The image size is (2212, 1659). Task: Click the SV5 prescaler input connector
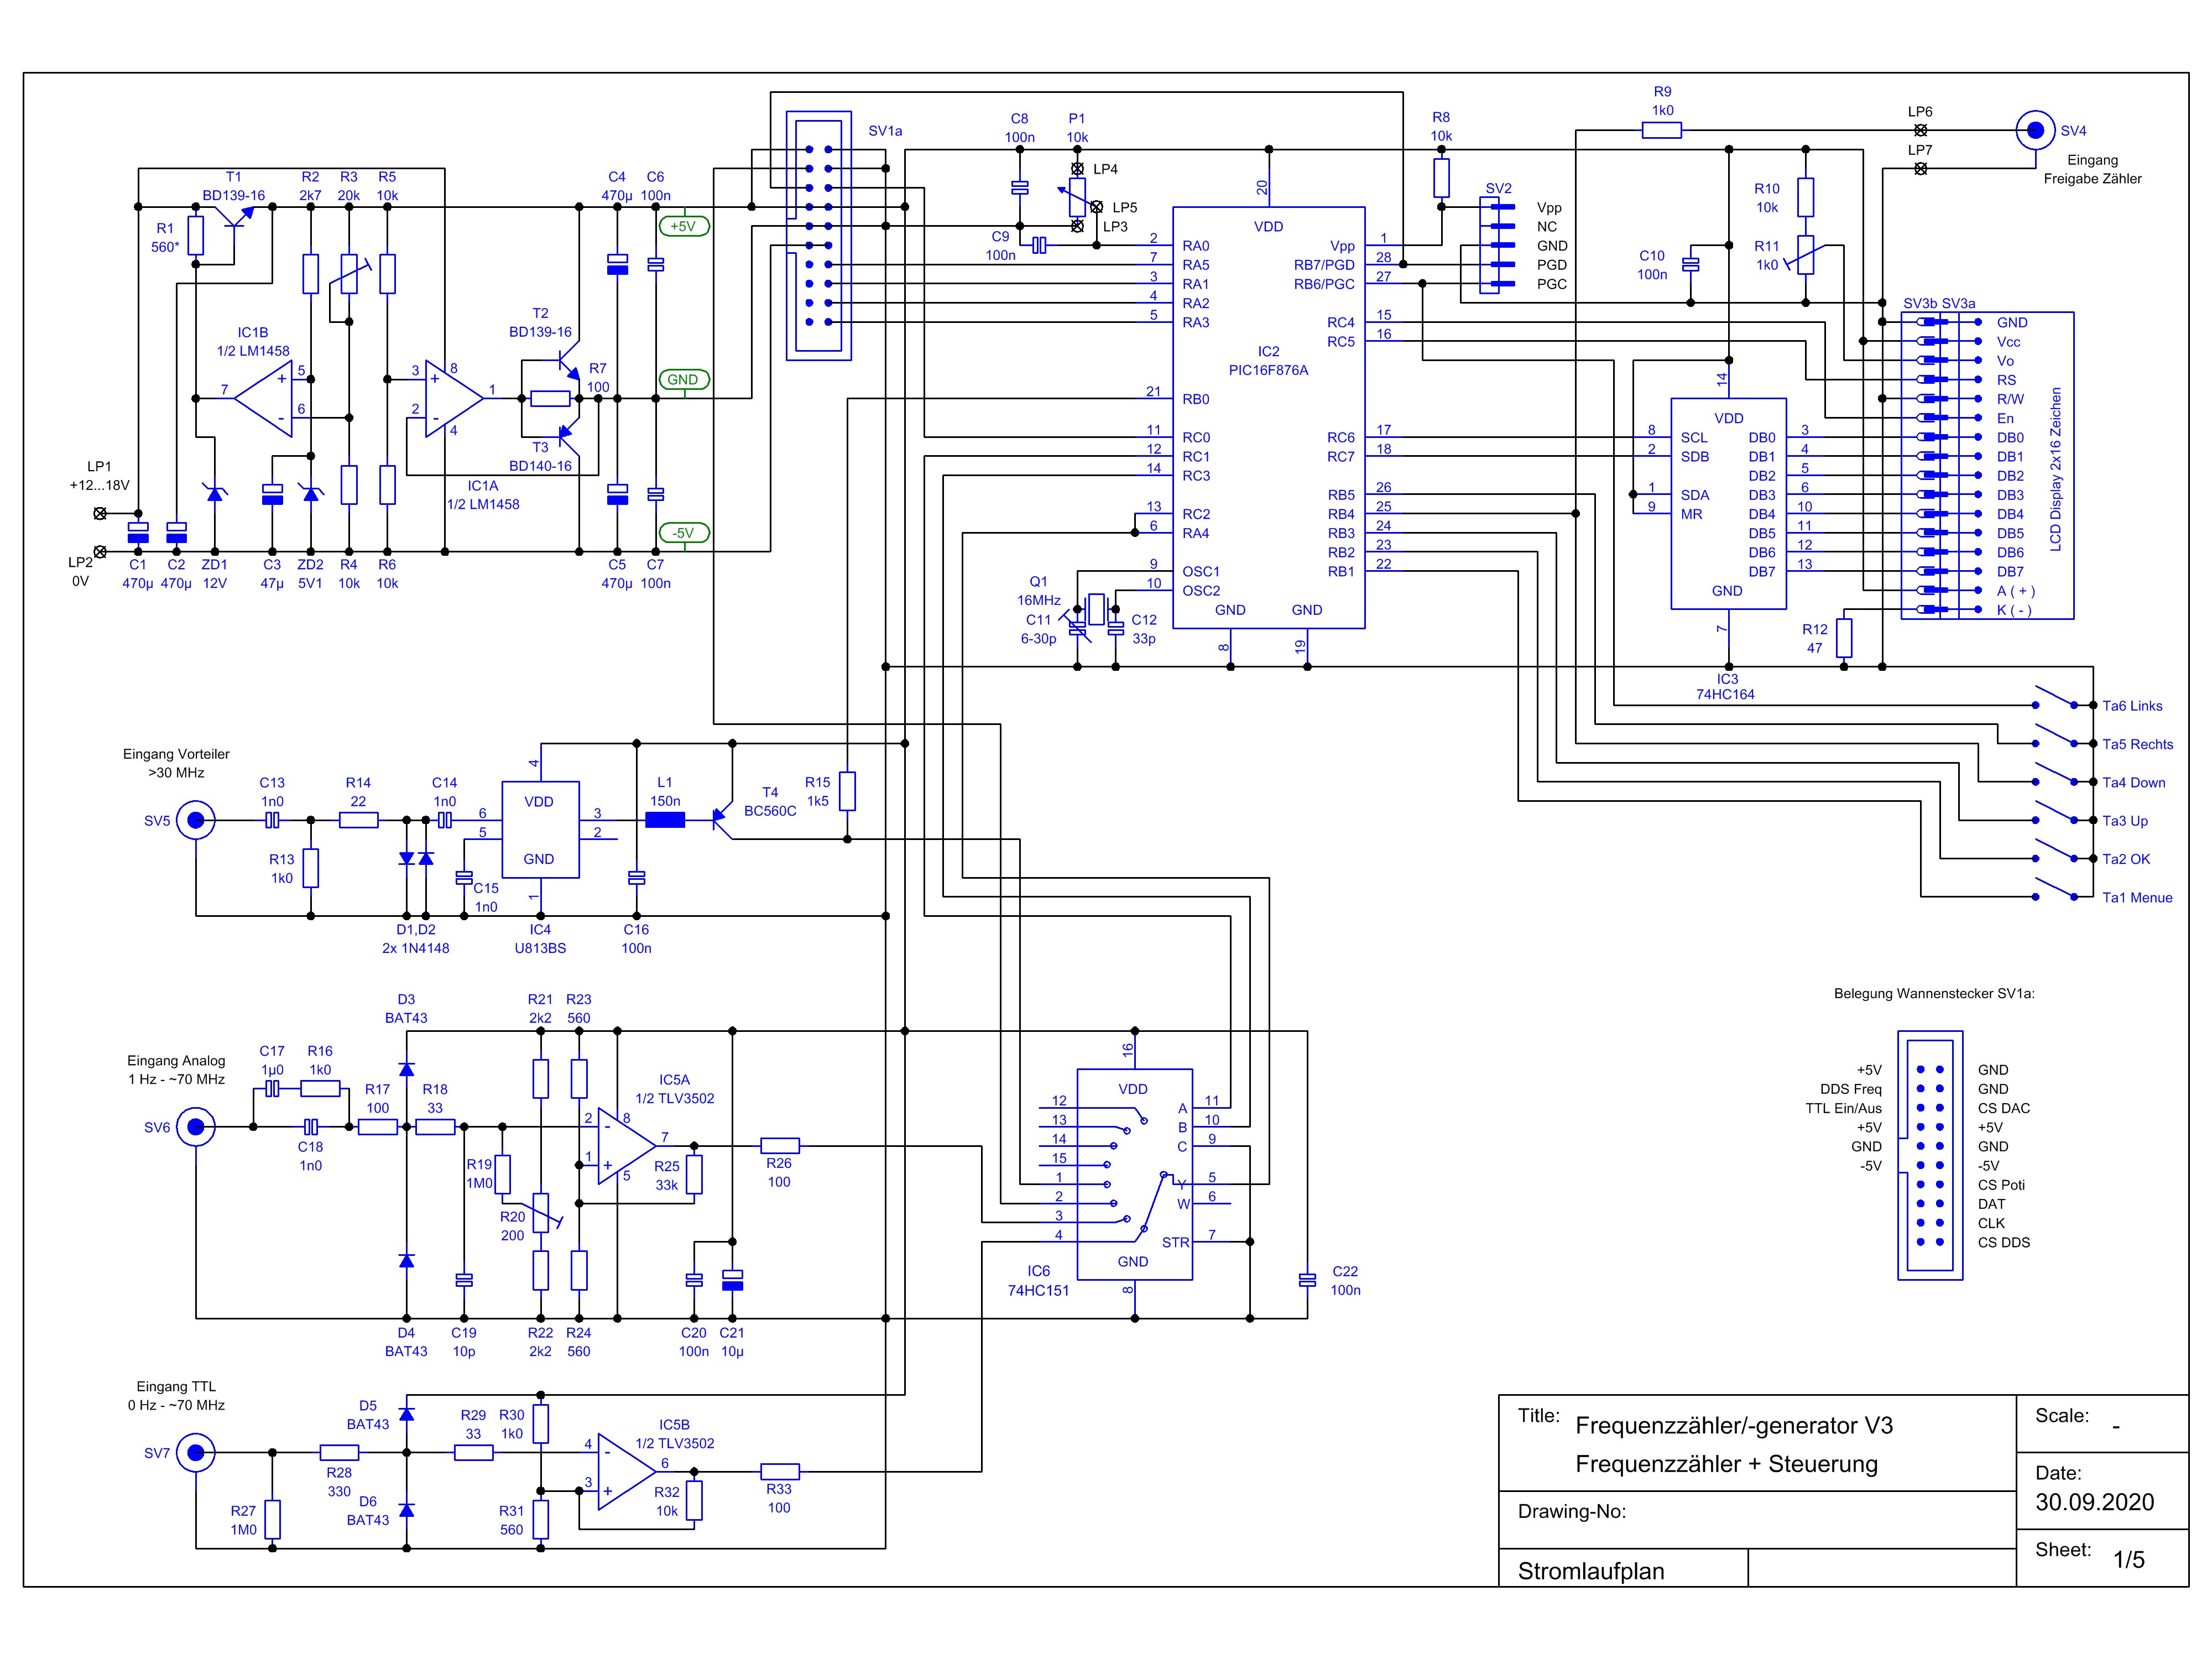[x=196, y=821]
